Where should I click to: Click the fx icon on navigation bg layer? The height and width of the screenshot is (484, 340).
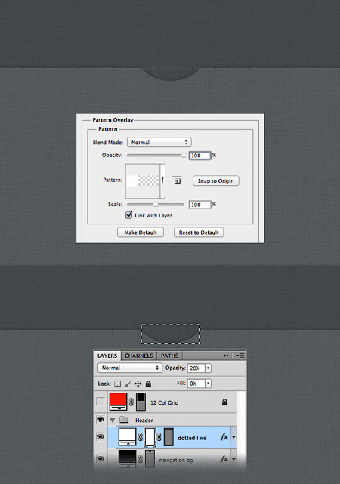click(224, 459)
